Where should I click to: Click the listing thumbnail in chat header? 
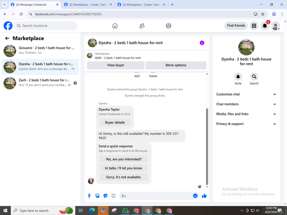click(x=92, y=43)
